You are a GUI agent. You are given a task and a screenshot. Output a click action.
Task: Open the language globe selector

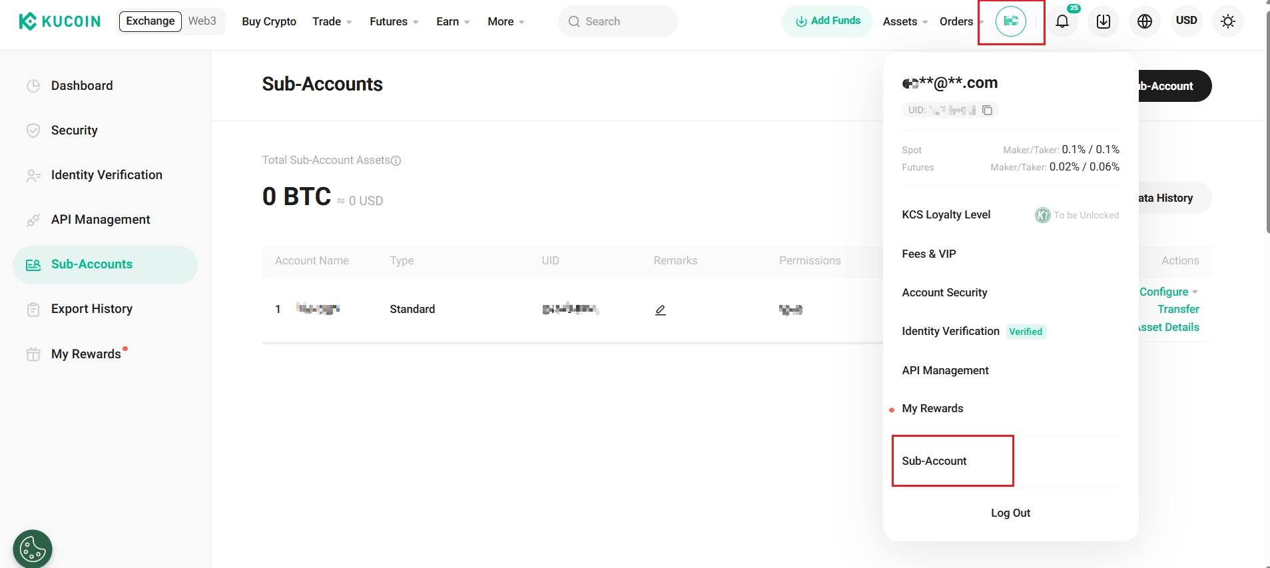point(1145,21)
